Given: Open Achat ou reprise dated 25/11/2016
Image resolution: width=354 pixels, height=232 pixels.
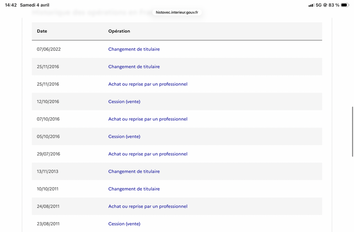Looking at the screenshot, I should (x=148, y=84).
